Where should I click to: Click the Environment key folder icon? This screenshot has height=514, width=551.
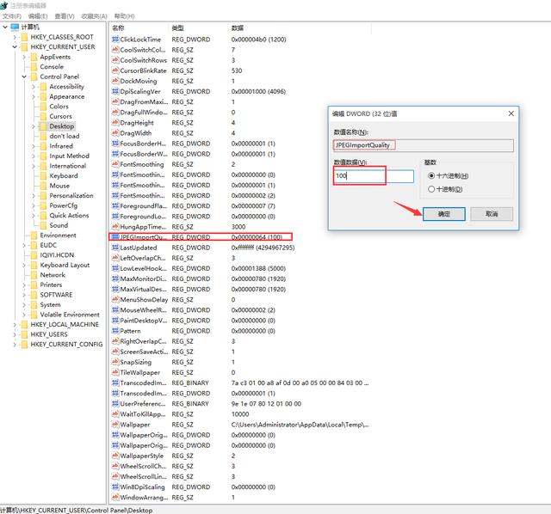click(x=34, y=235)
